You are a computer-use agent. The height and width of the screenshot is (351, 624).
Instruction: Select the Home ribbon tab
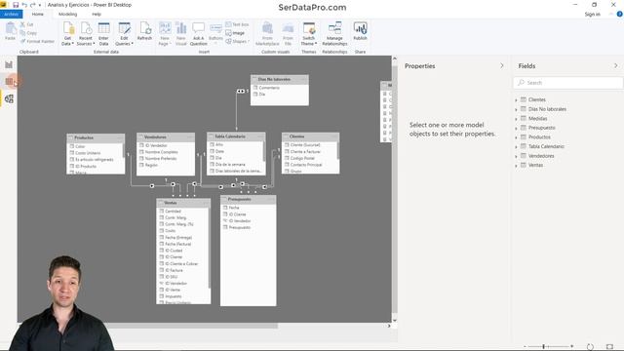(38, 14)
